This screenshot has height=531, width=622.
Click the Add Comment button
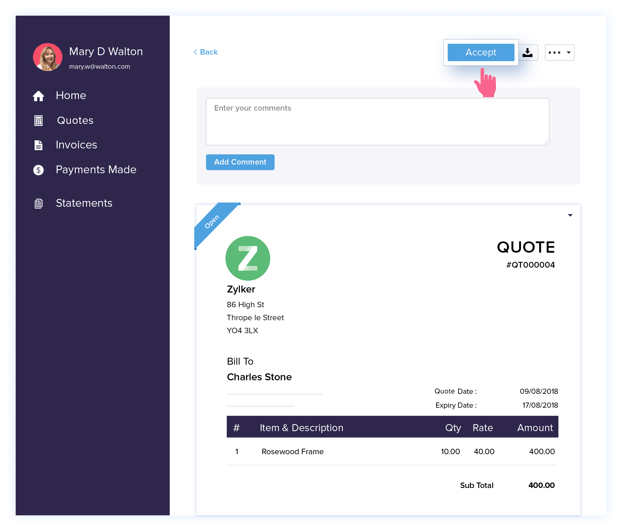[240, 162]
